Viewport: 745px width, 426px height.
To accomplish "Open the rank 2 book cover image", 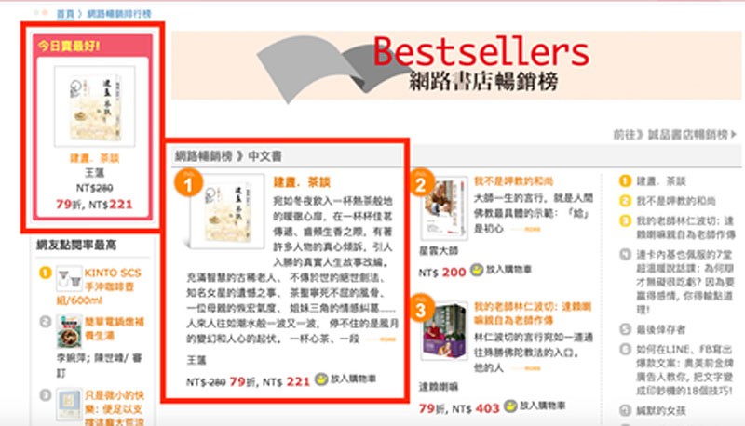I will [x=444, y=208].
